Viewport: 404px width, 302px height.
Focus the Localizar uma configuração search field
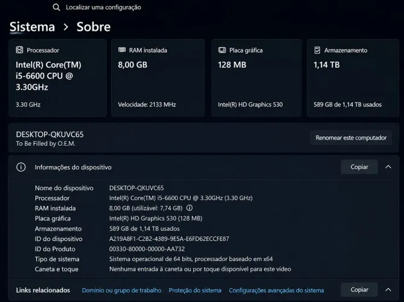(103, 7)
